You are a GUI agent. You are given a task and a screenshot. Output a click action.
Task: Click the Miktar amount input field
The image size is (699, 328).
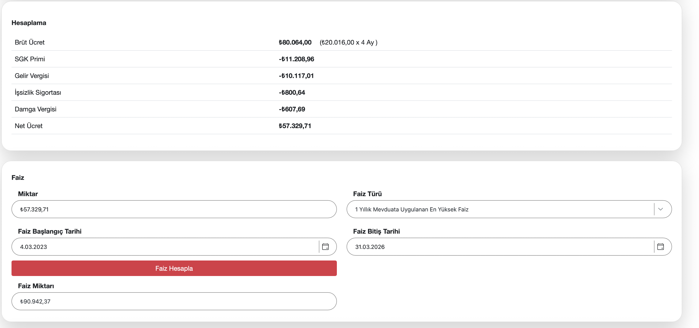(174, 209)
